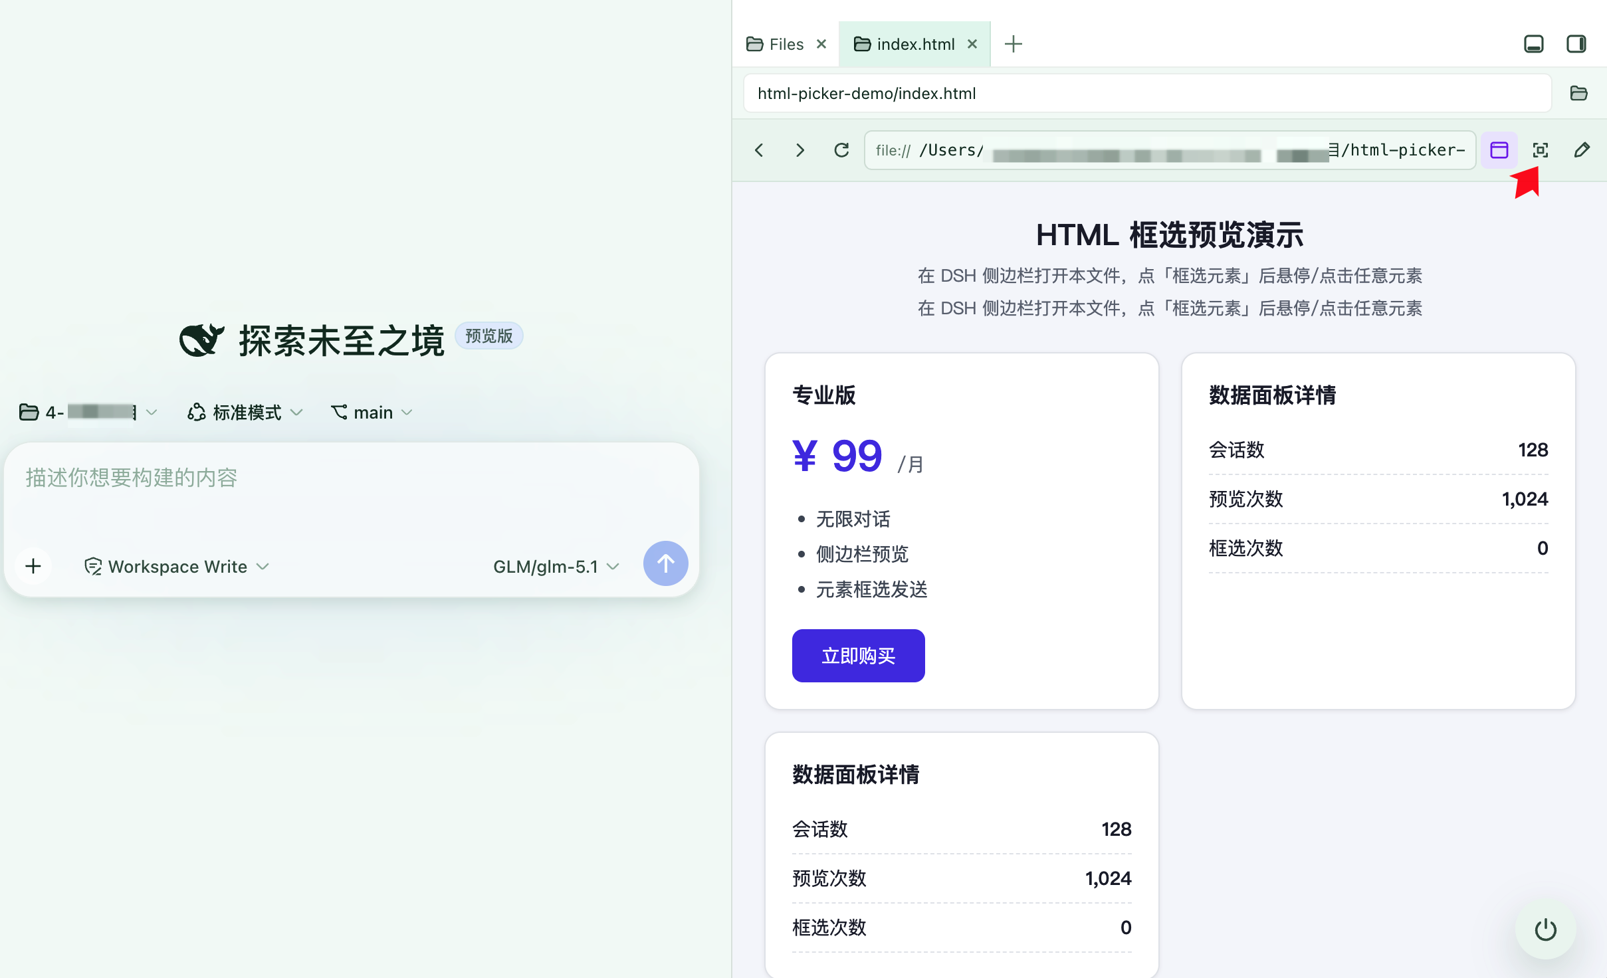The image size is (1607, 978).
Task: Click the 探索未至之境 heading
Action: tap(342, 340)
